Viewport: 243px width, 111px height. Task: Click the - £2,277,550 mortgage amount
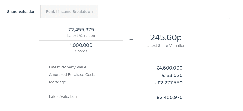pos(169,83)
